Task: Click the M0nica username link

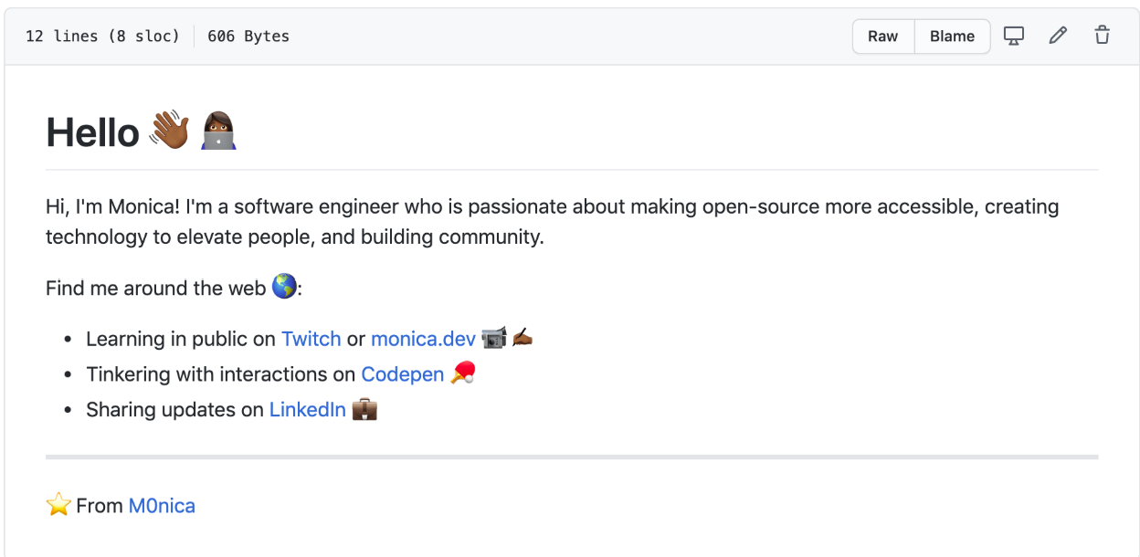Action: (x=164, y=505)
